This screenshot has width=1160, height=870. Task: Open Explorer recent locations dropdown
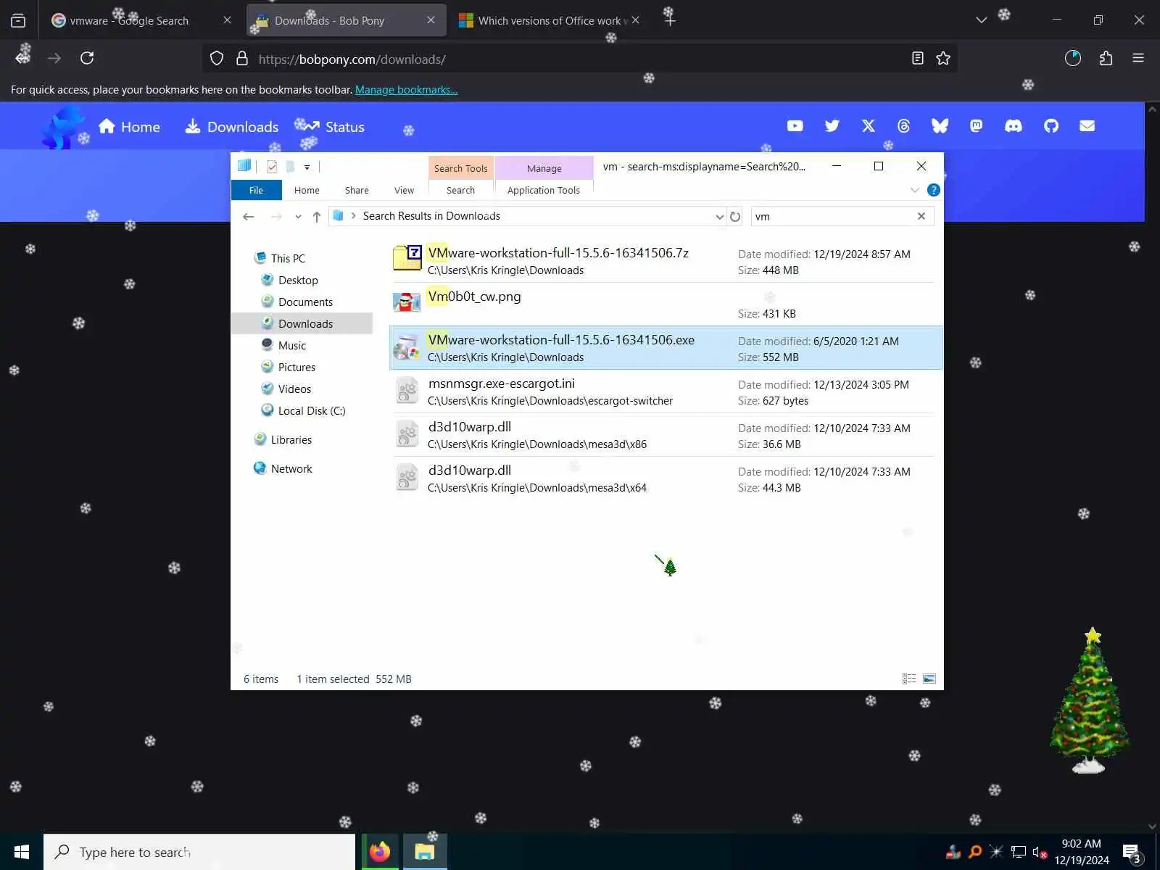coord(298,216)
